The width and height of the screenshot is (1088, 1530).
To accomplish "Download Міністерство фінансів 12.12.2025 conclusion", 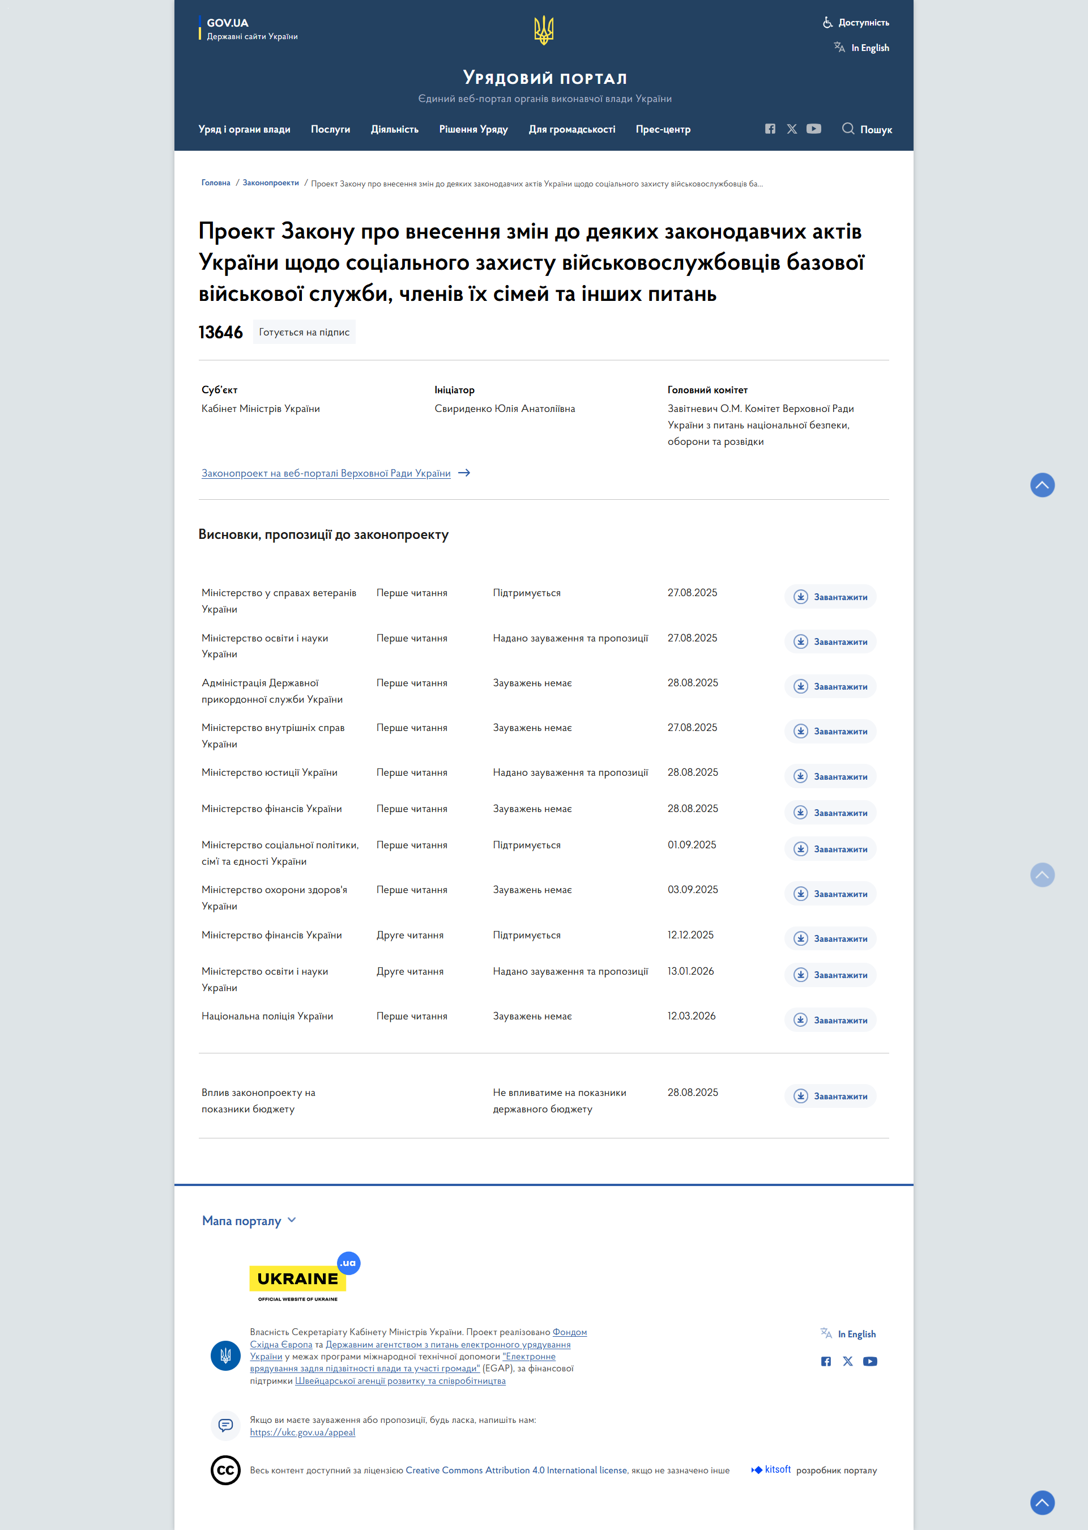I will [x=830, y=938].
